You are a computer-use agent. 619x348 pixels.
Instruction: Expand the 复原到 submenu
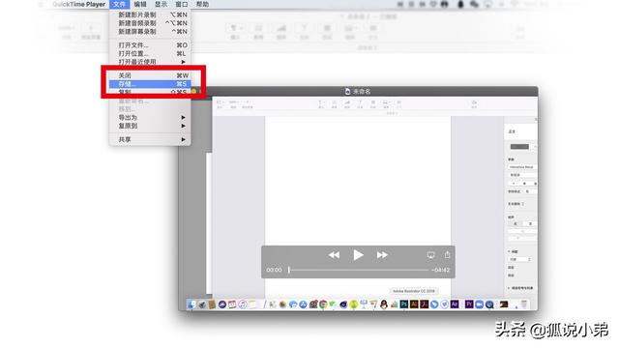tap(150, 126)
